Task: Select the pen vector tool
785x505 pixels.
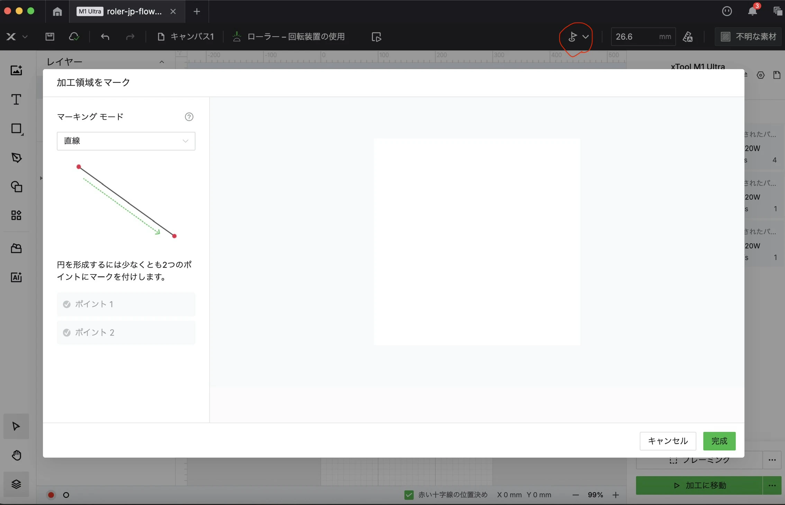Action: (16, 158)
